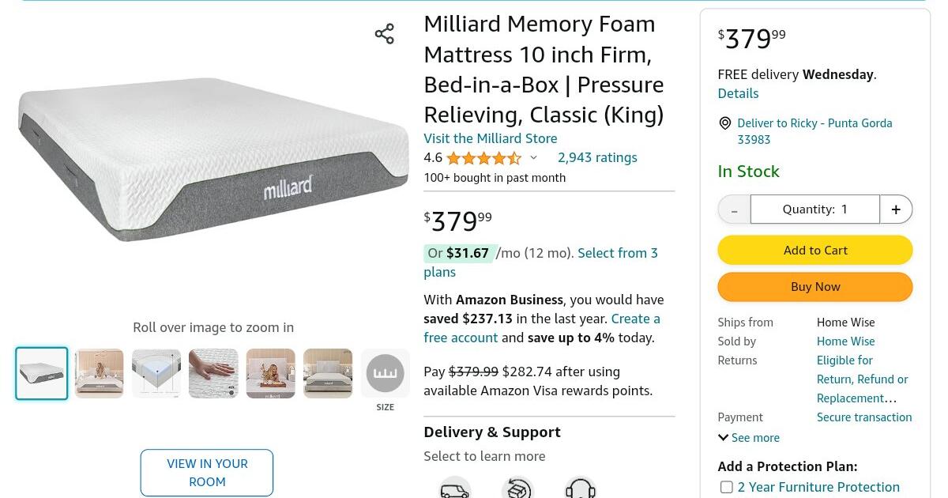948x498 pixels.
Task: Click the Add to Cart button
Action: tap(815, 250)
